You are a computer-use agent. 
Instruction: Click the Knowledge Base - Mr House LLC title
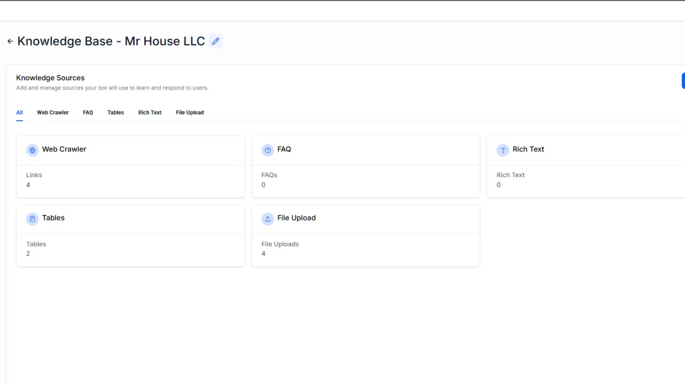pos(111,41)
